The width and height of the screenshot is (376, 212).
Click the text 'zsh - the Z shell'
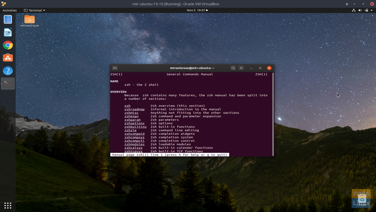(x=142, y=85)
